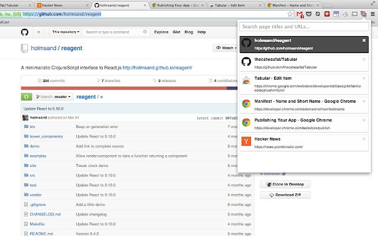Open the test folder
This screenshot has width=378, height=236.
pos(33,185)
